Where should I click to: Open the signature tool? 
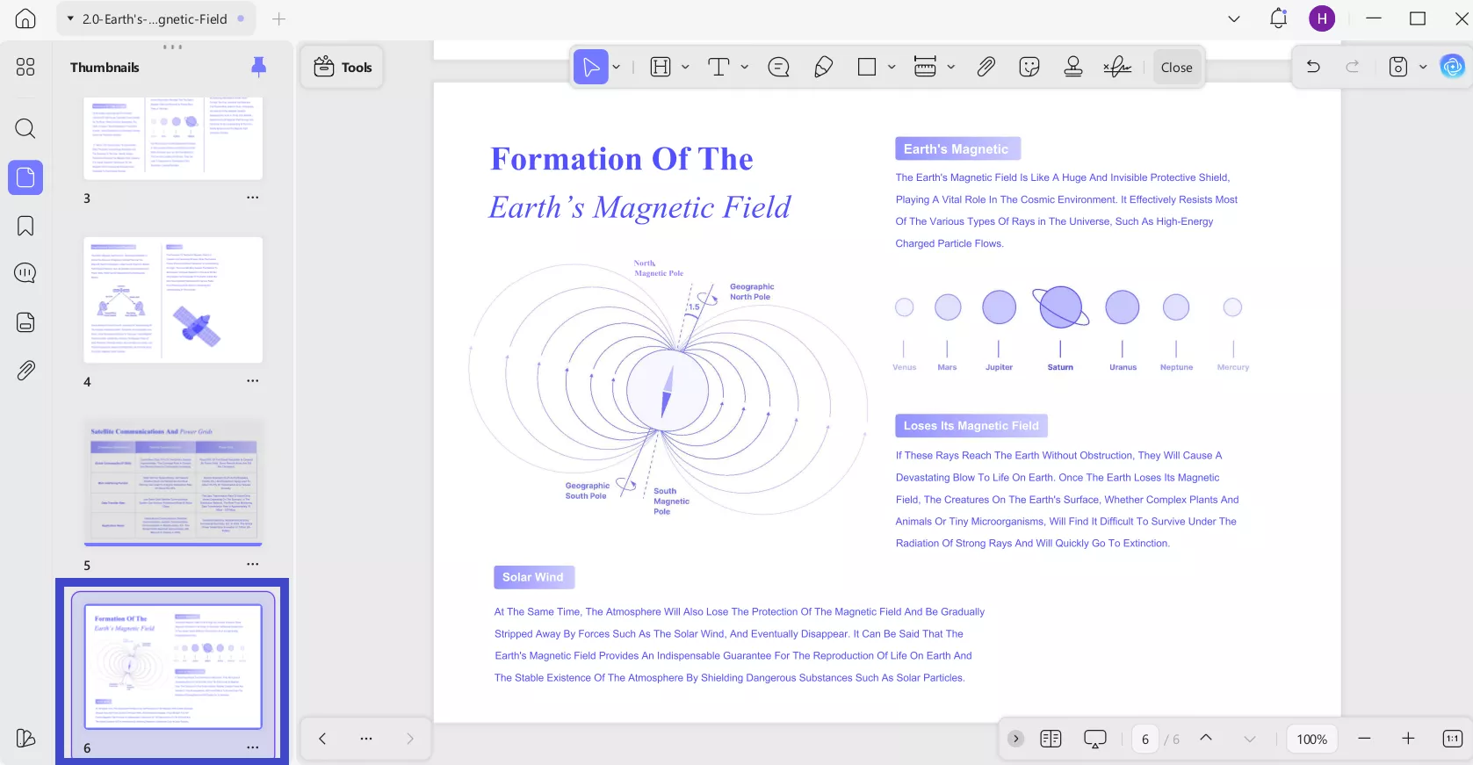pos(1117,68)
